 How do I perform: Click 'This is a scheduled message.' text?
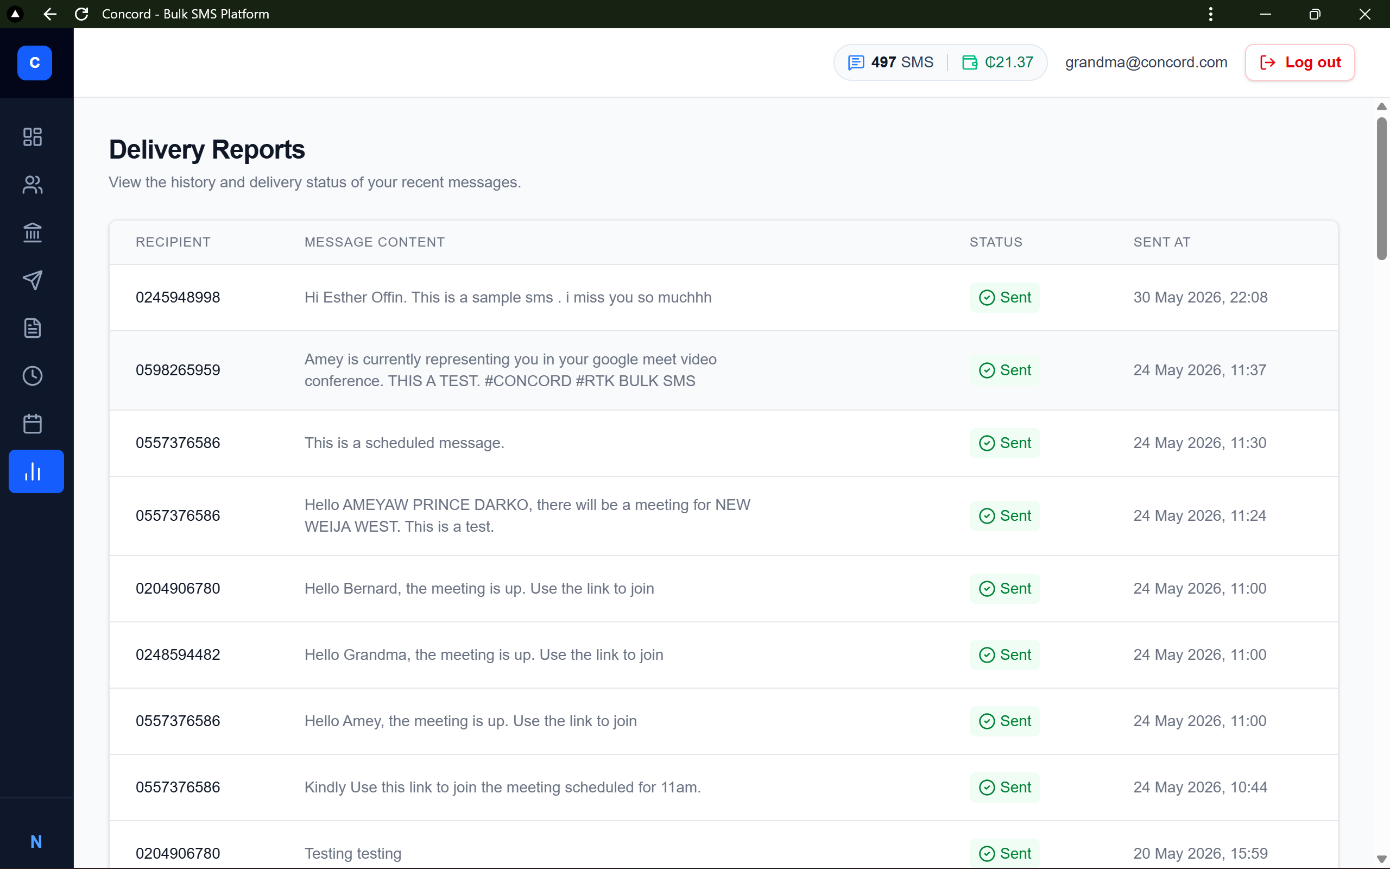(405, 443)
